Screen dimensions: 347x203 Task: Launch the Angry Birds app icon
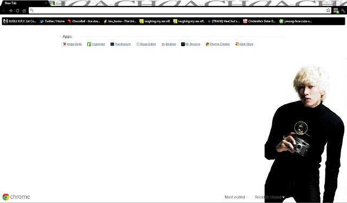pos(65,44)
